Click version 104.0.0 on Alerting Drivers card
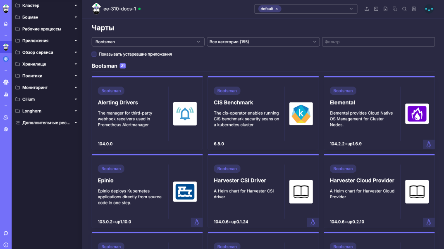The image size is (444, 249). [105, 144]
